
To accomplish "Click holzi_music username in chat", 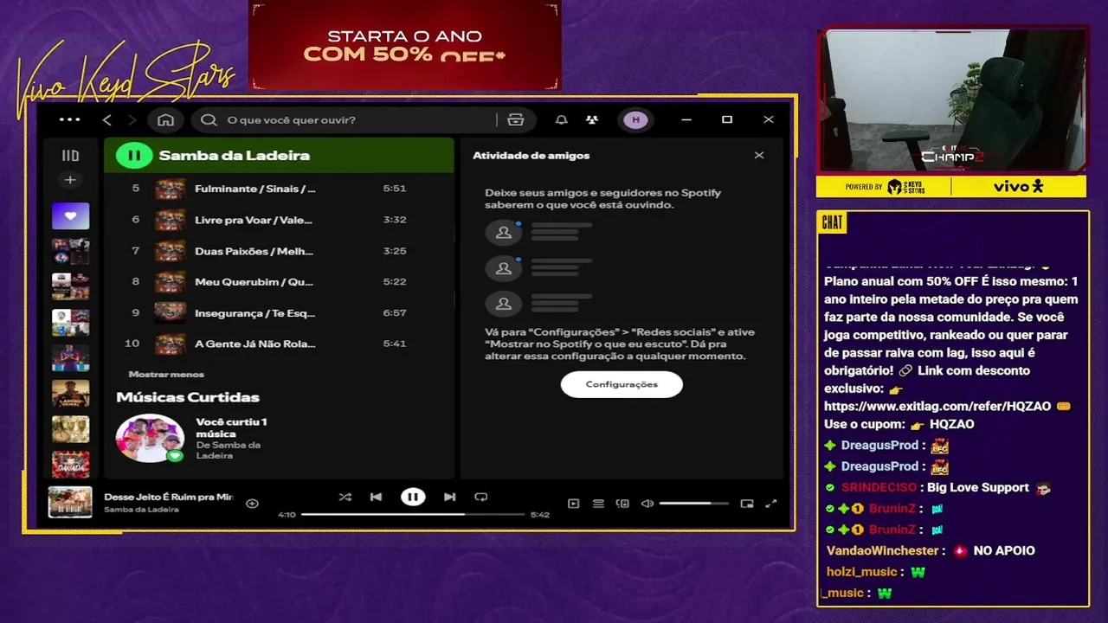I will point(862,572).
